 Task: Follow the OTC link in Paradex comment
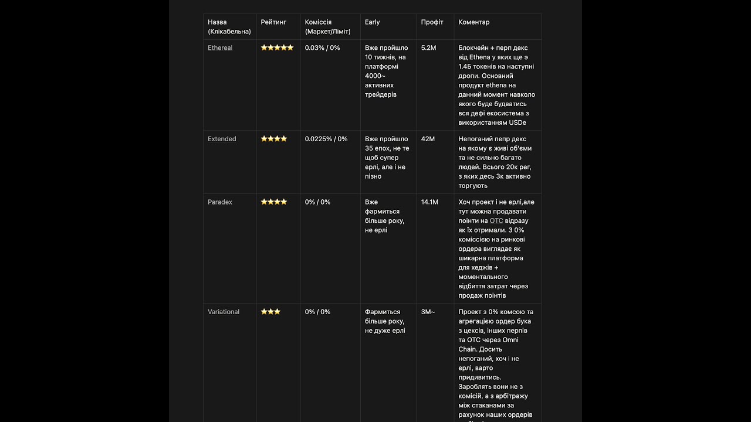496,221
